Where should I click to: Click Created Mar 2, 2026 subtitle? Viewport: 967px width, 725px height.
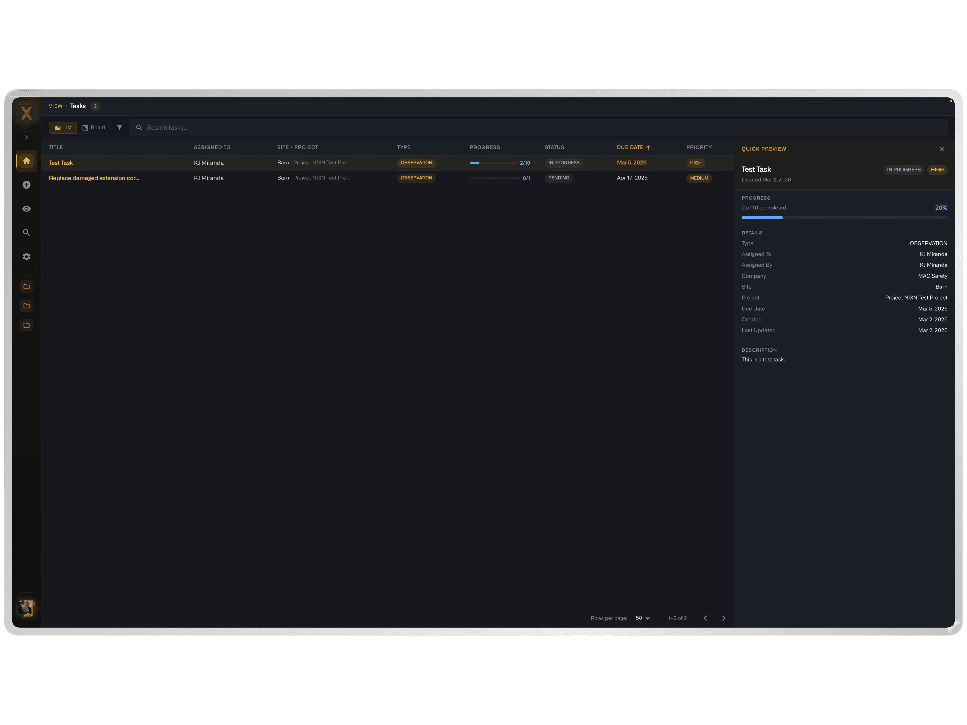pyautogui.click(x=766, y=179)
